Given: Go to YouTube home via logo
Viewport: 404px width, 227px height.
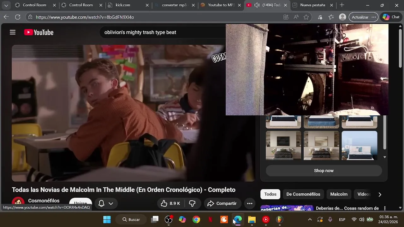Looking at the screenshot, I should 39,32.
